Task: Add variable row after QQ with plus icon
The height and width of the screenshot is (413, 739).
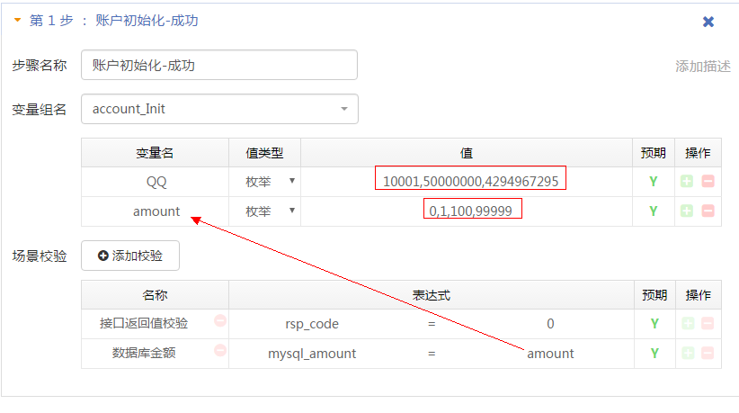Action: [687, 181]
